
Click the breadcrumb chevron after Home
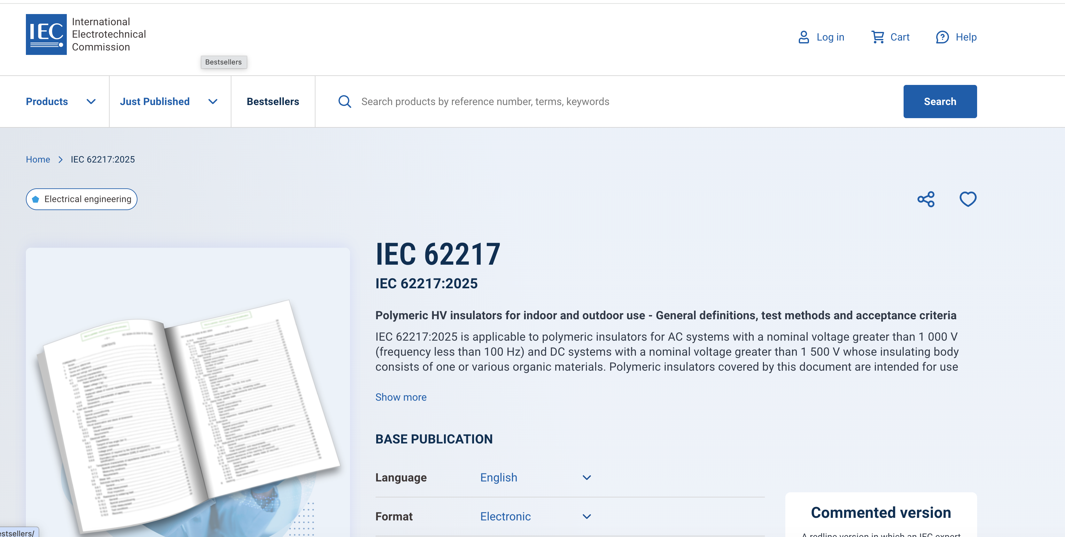(x=60, y=159)
